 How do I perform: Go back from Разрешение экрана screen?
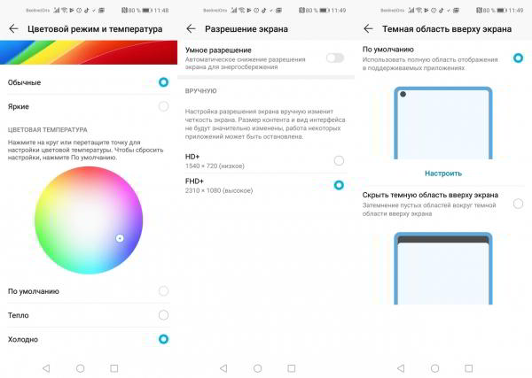tap(191, 29)
